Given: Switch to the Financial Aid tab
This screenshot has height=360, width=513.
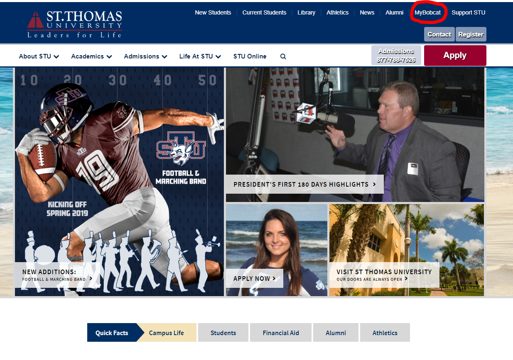Looking at the screenshot, I should (280, 332).
